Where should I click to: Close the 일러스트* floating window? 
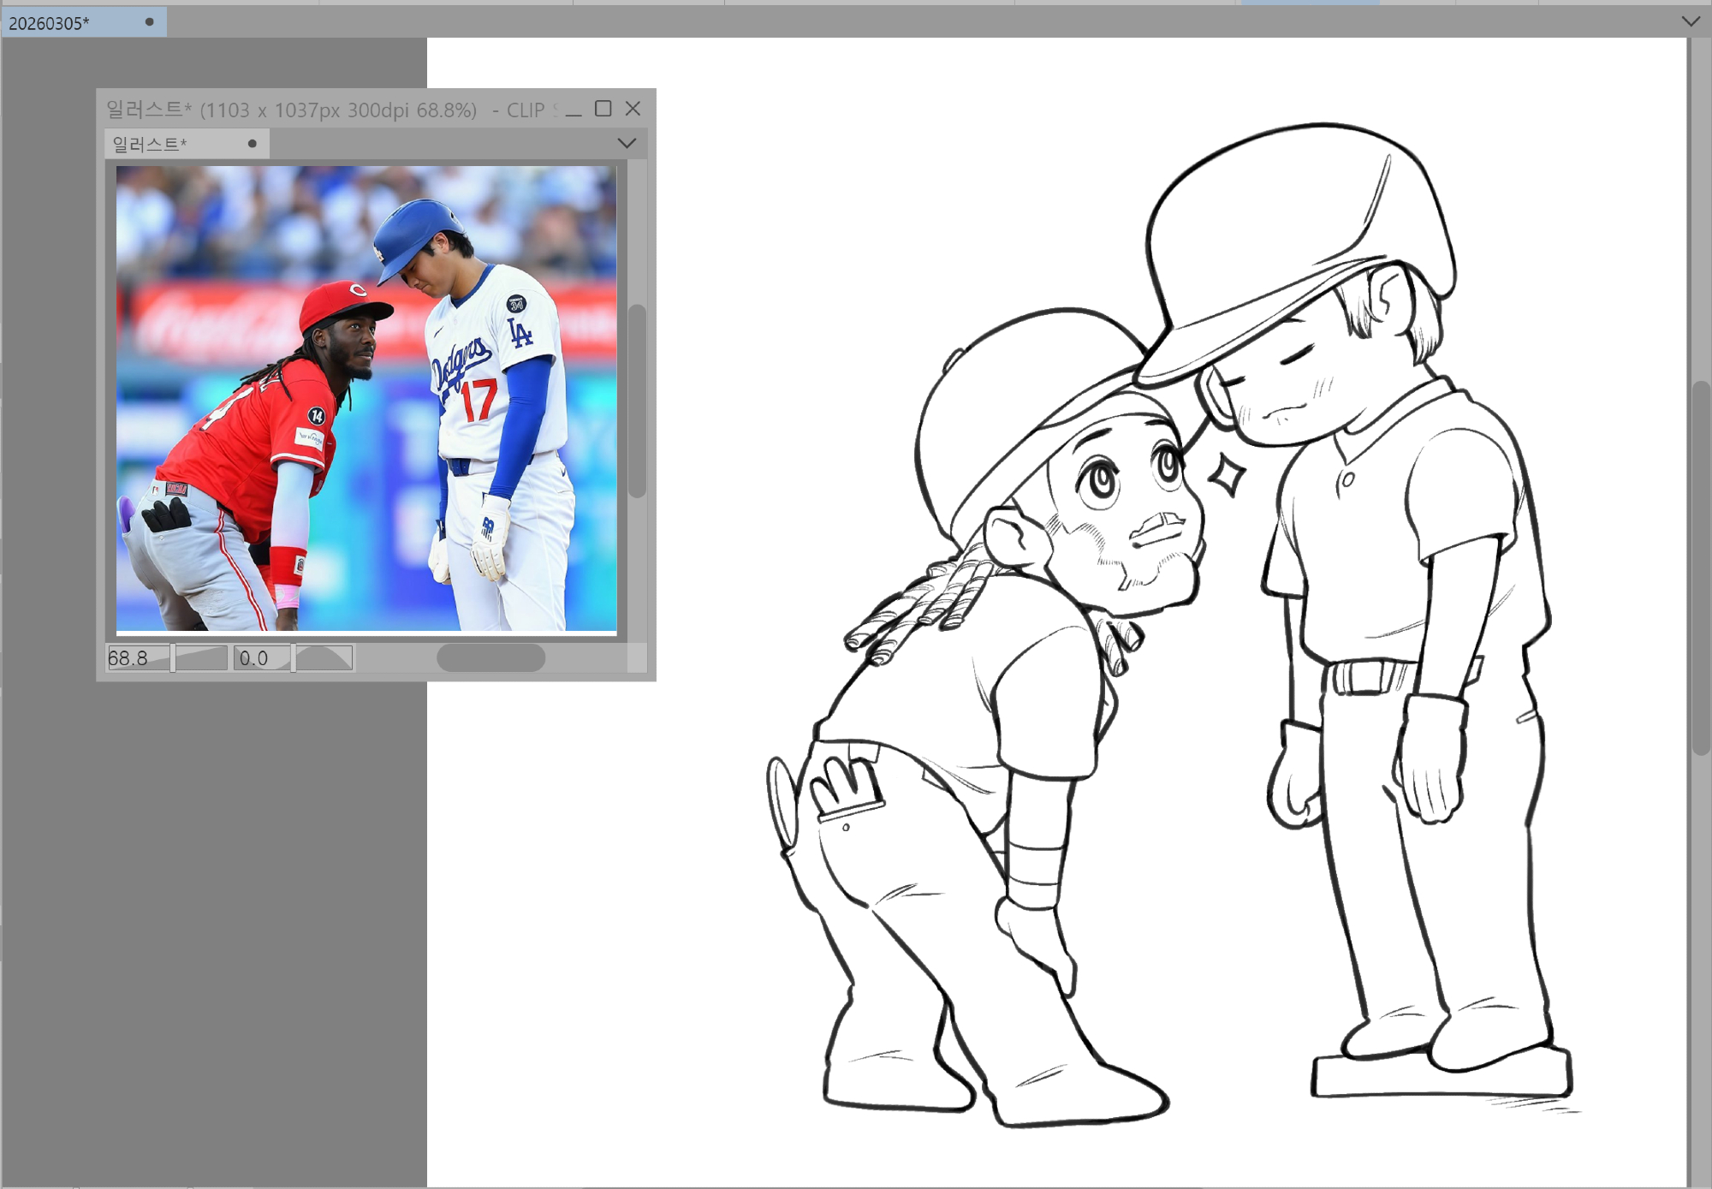pos(633,109)
